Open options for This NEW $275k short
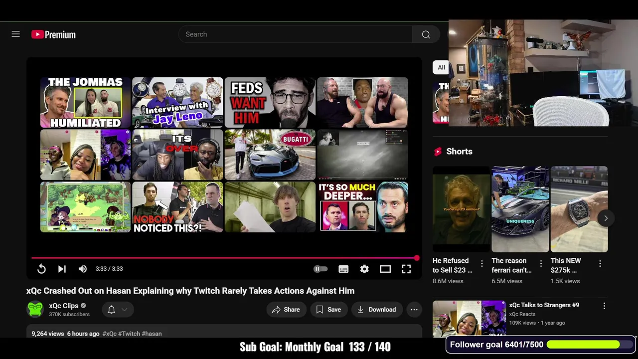The width and height of the screenshot is (638, 359). [x=600, y=263]
